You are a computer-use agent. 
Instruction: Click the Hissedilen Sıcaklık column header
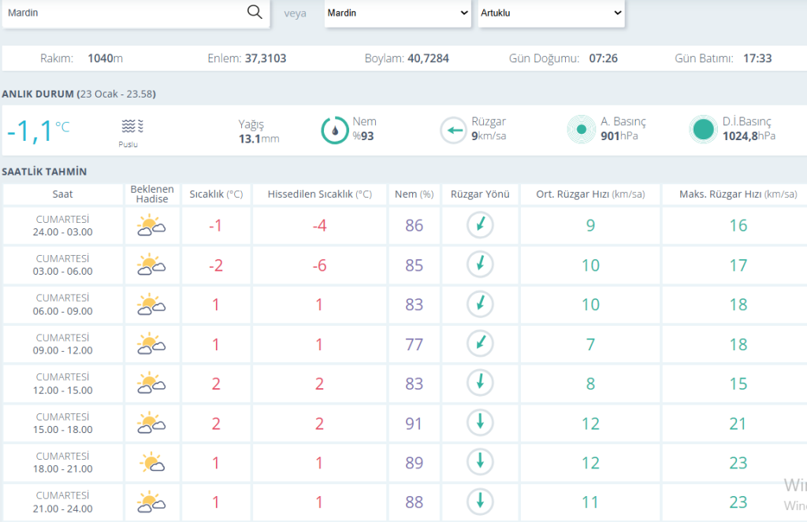(x=319, y=194)
